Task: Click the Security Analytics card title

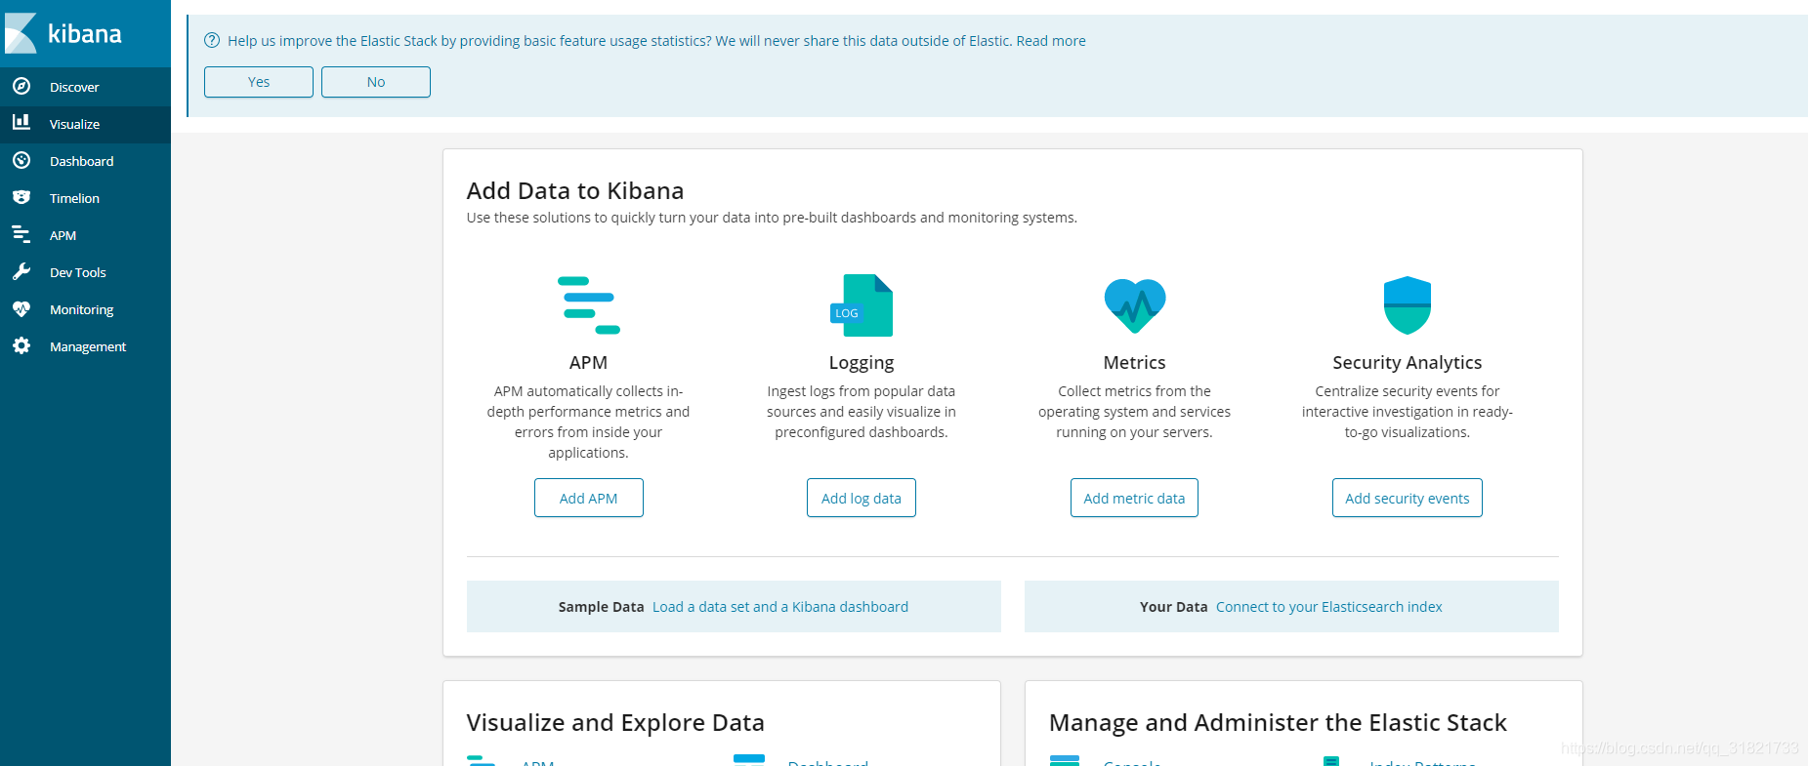Action: tap(1408, 363)
